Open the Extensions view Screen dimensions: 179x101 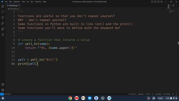click(3, 29)
